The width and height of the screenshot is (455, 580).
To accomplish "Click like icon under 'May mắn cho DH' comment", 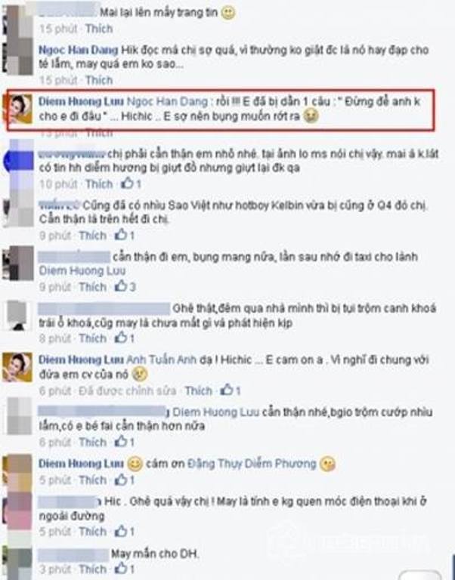I will tap(121, 569).
